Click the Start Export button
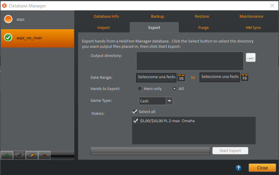 [230, 151]
